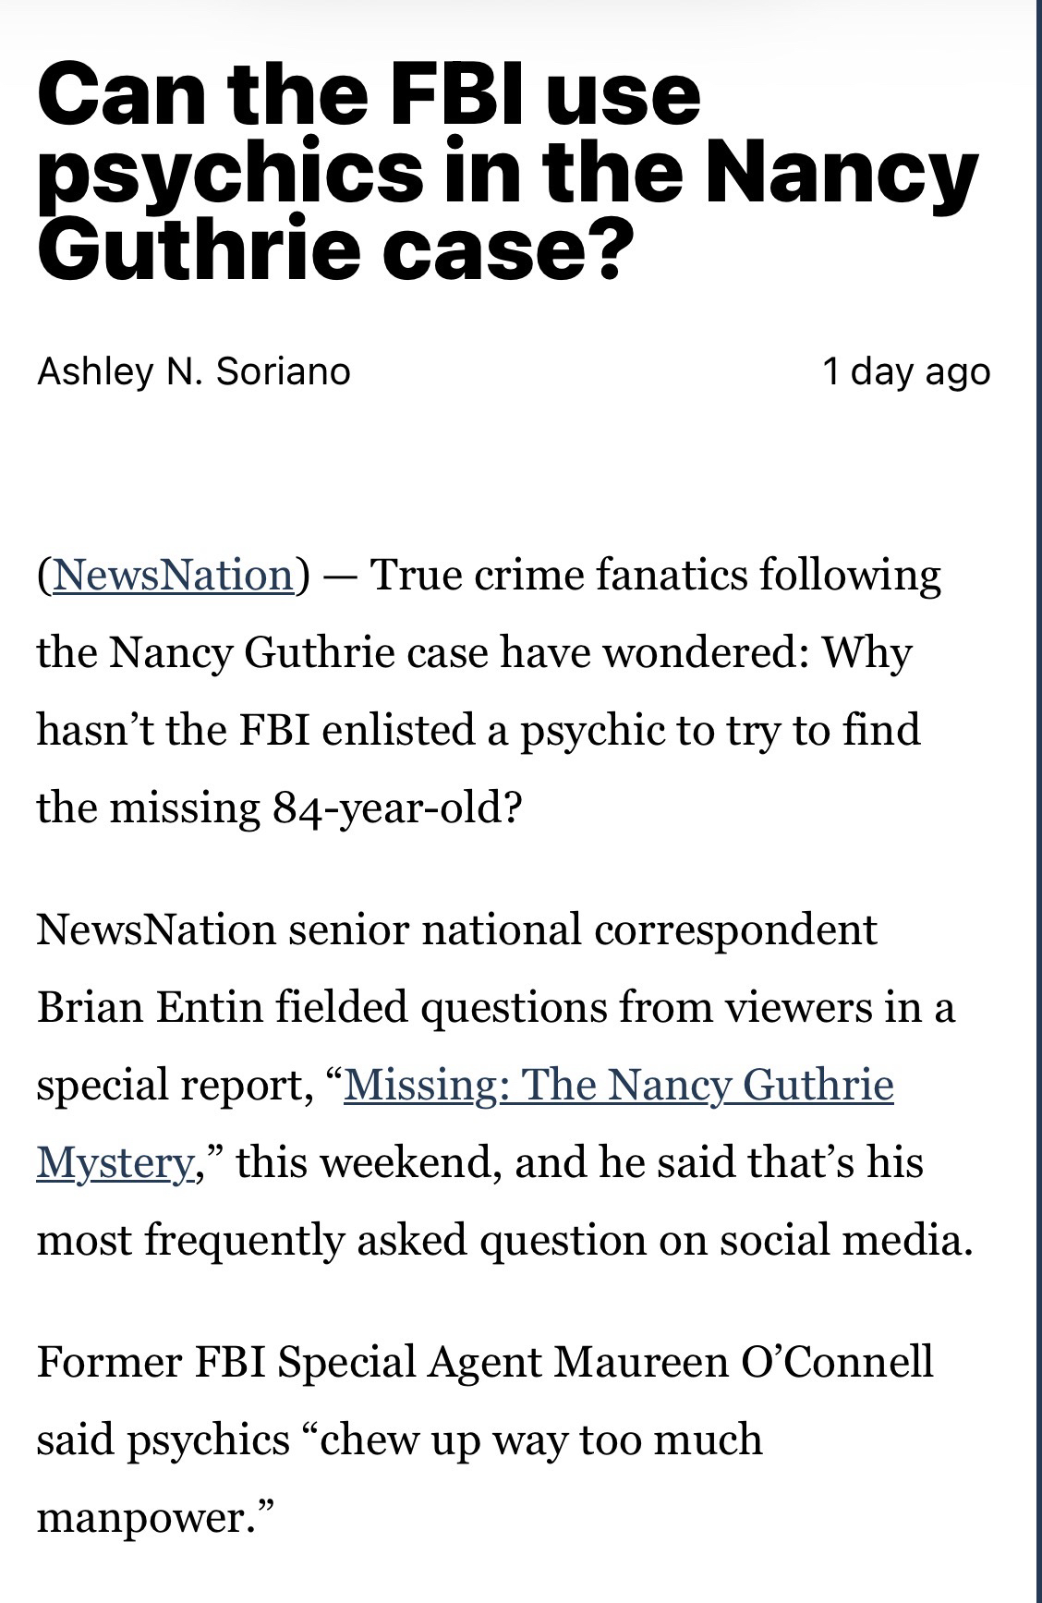Click the phrase "senior national correspondent"
Viewport: 1042px width, 1603px height.
[582, 929]
